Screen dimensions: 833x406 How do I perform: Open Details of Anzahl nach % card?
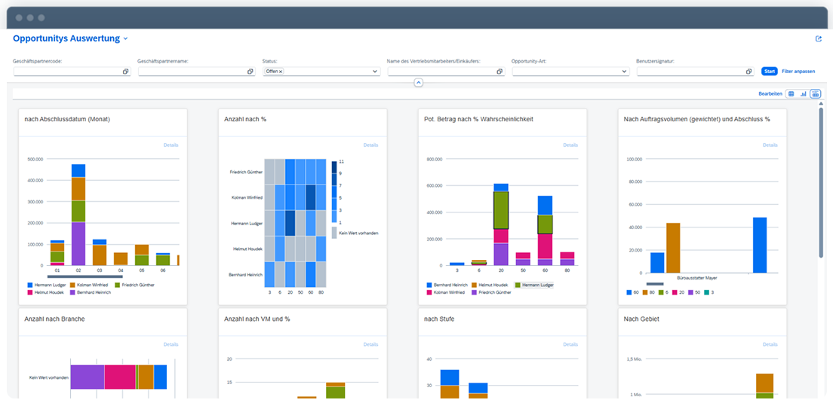[370, 145]
